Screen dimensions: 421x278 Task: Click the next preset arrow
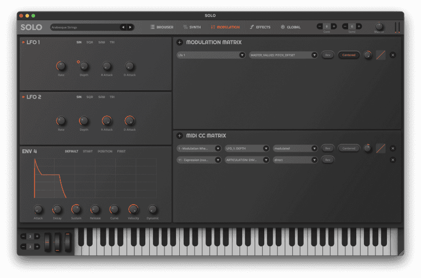coord(130,27)
